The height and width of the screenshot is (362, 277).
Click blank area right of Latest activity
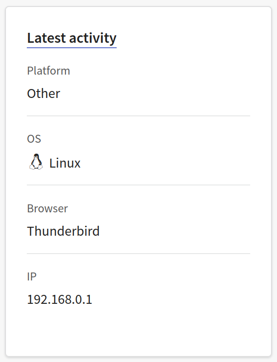point(184,38)
